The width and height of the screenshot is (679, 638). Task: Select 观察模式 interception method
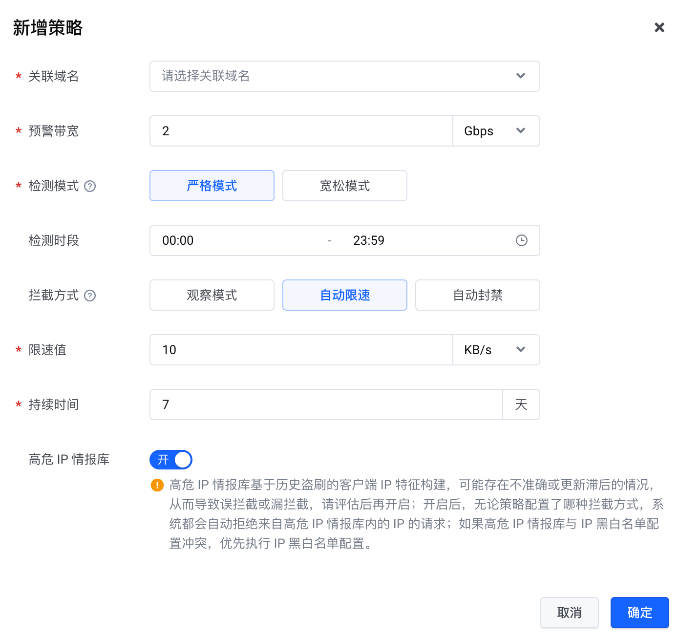click(212, 295)
